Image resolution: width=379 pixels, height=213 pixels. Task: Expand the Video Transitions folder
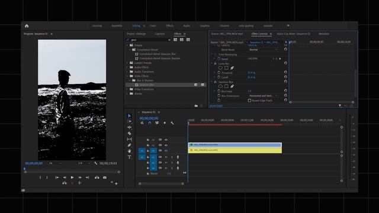click(x=127, y=89)
